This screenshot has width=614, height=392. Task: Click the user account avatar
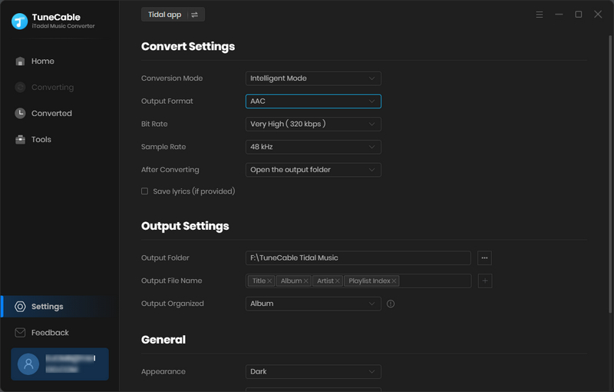(x=28, y=364)
